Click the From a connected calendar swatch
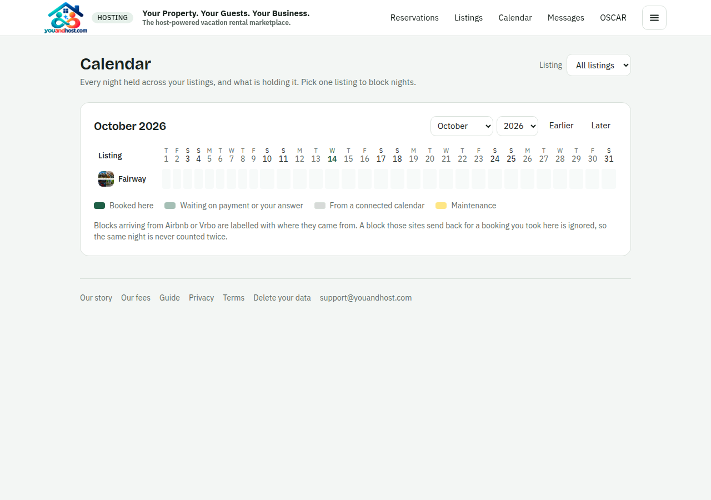711x500 pixels. tap(320, 206)
